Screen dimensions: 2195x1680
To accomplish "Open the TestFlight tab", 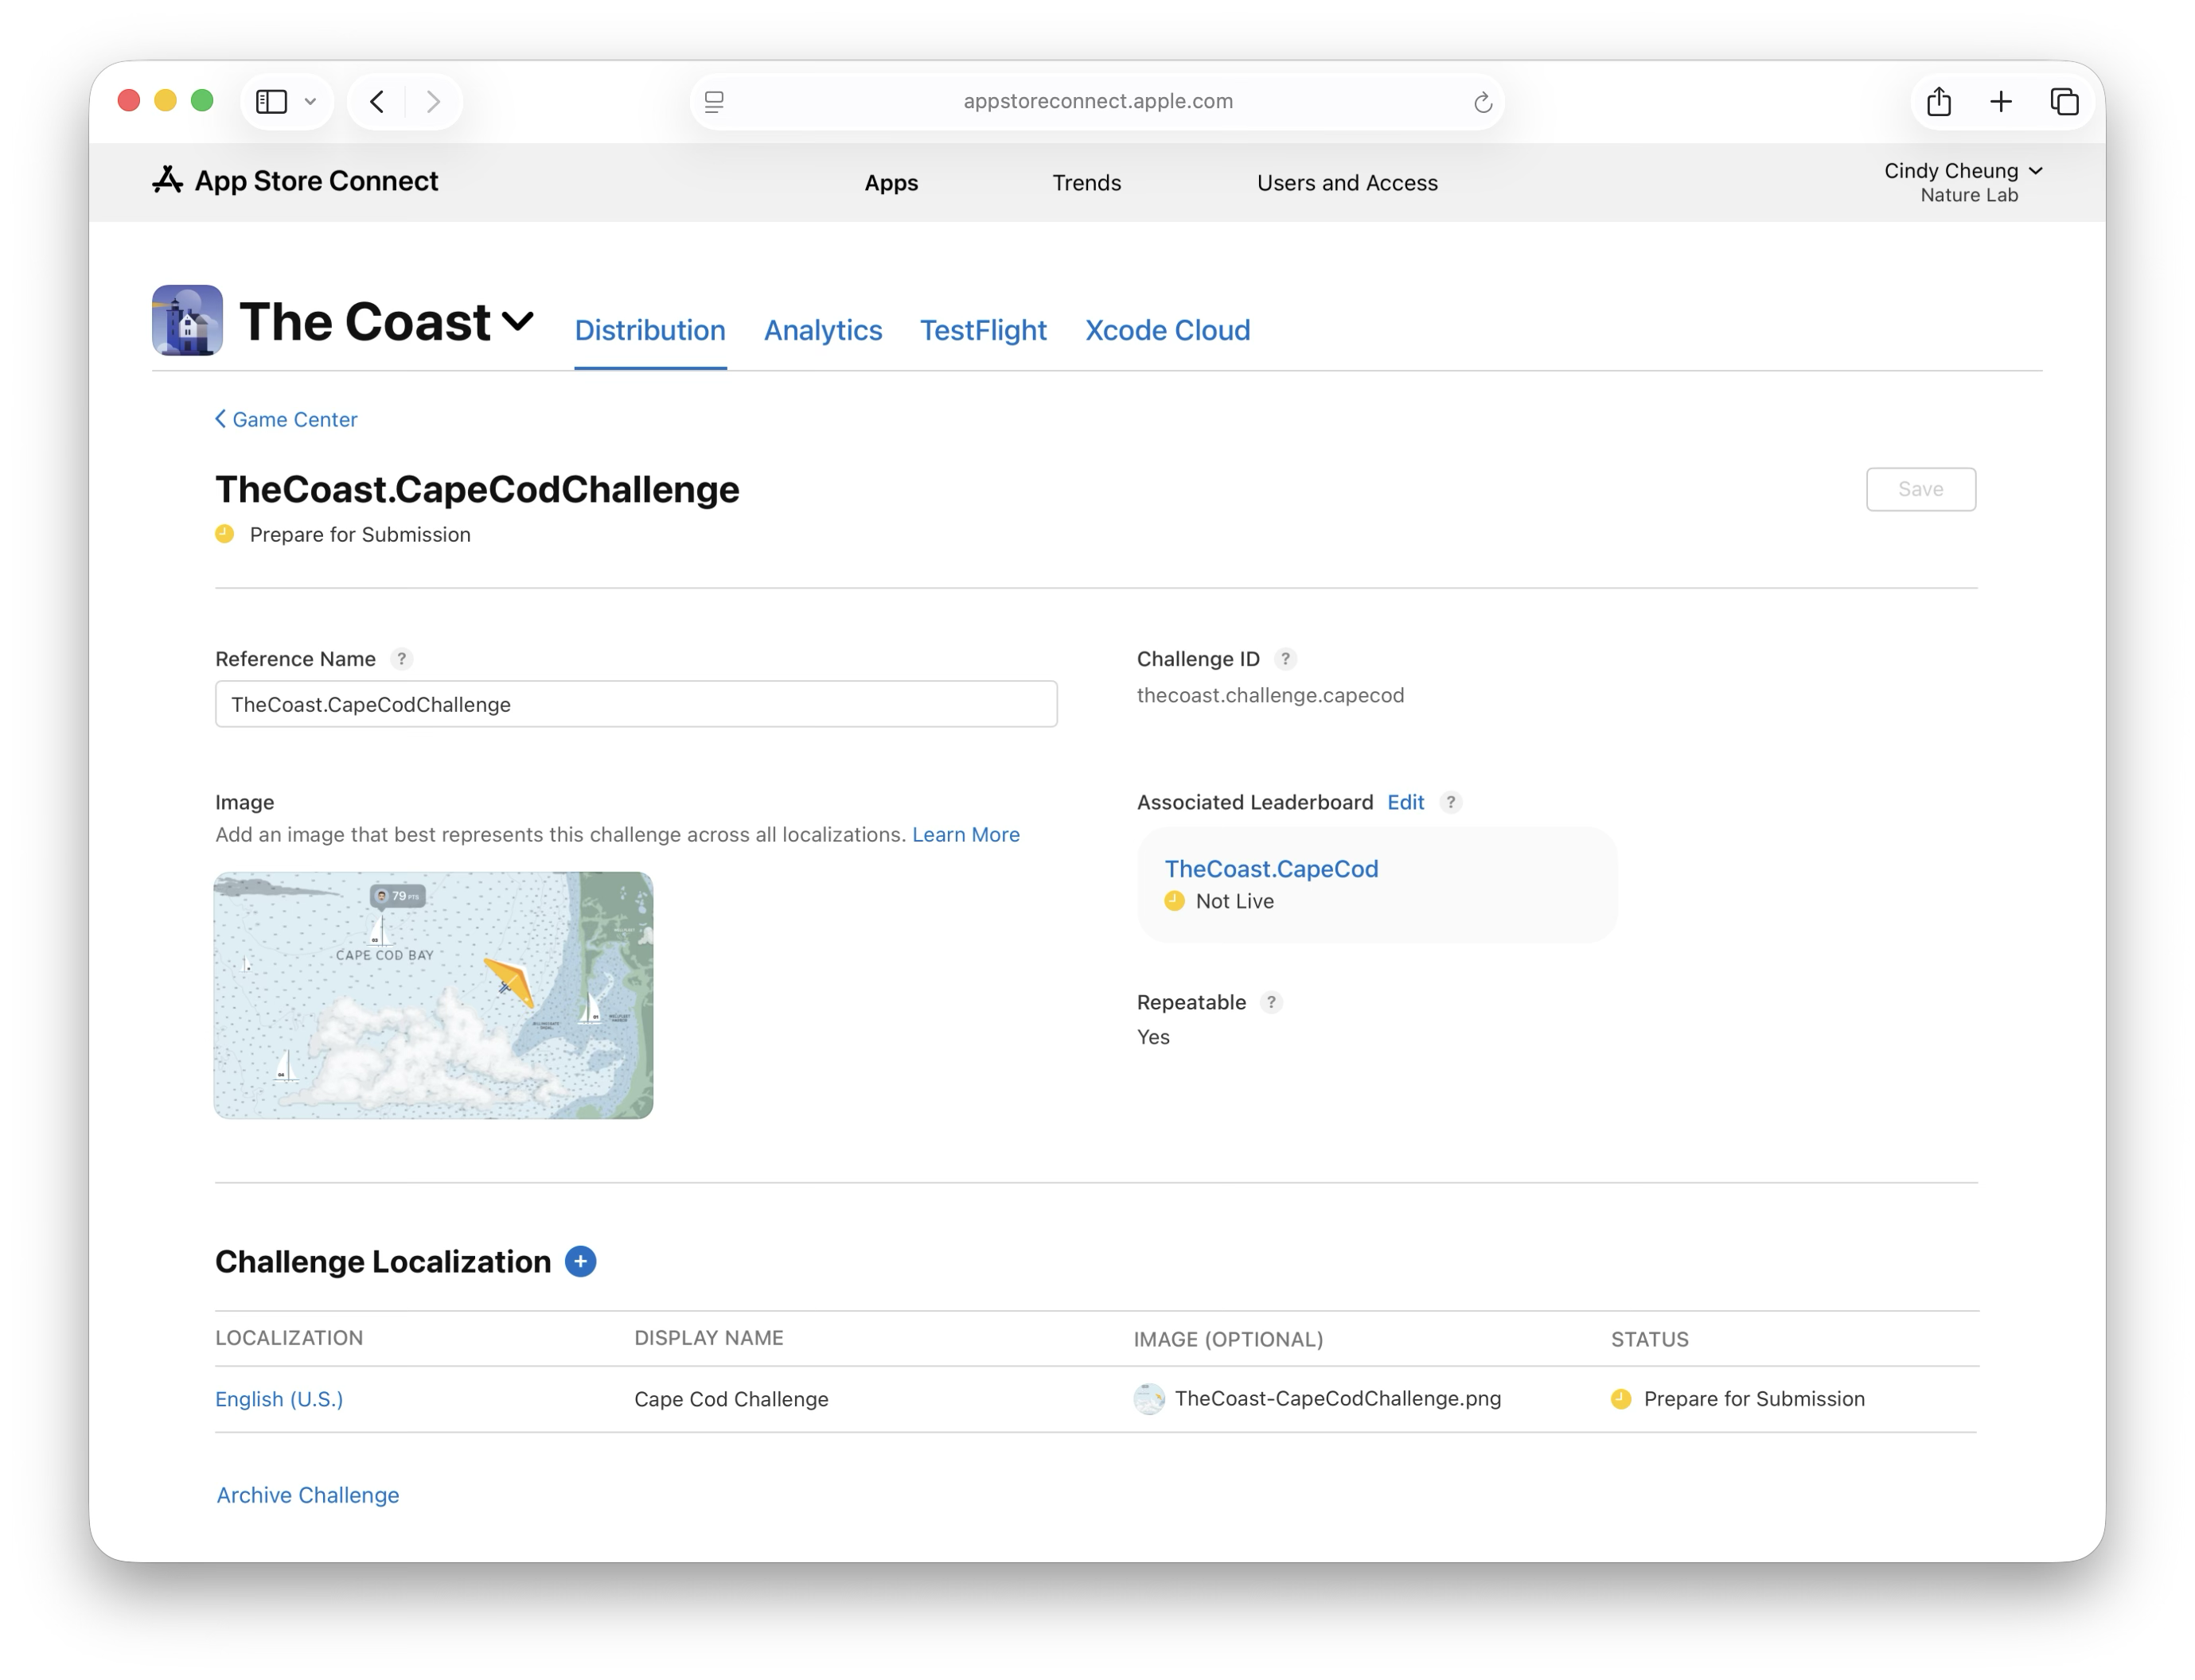I will [x=982, y=330].
